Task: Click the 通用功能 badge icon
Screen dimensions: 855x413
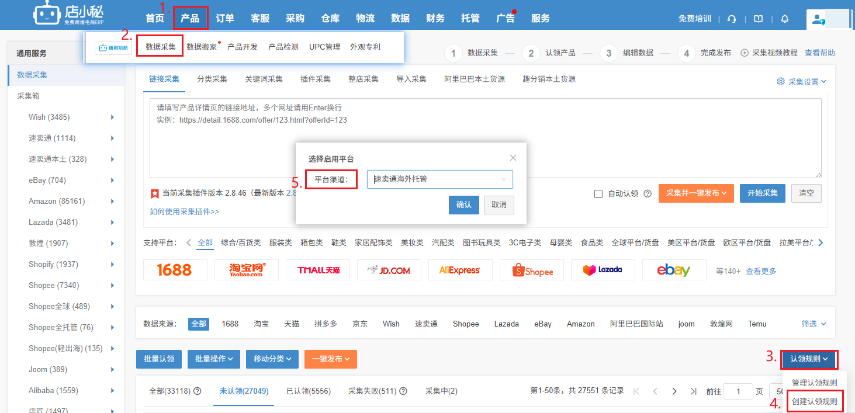Action: pos(113,47)
